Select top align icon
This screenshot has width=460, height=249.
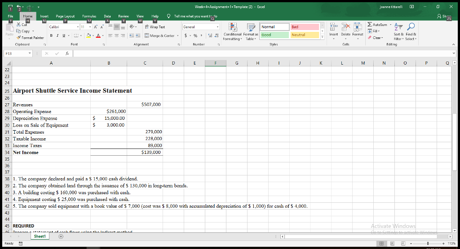(x=111, y=26)
